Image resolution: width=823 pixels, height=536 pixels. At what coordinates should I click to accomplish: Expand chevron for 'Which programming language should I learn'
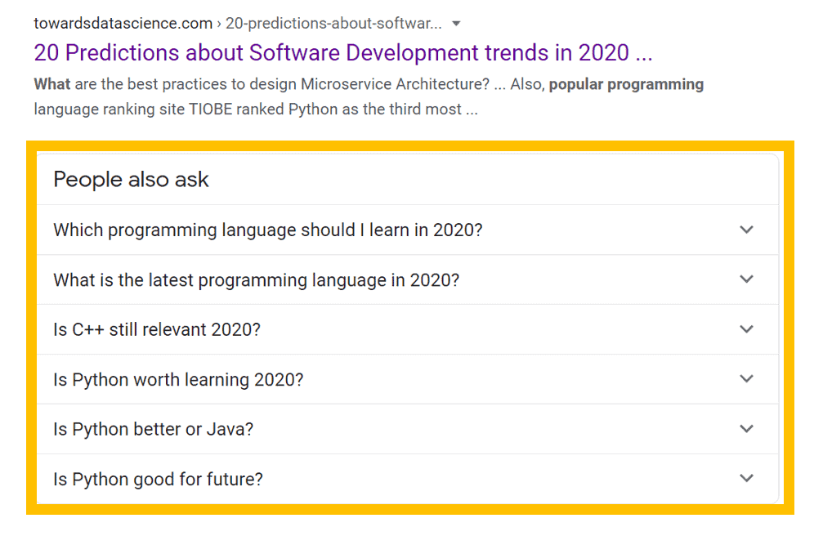[x=746, y=230]
